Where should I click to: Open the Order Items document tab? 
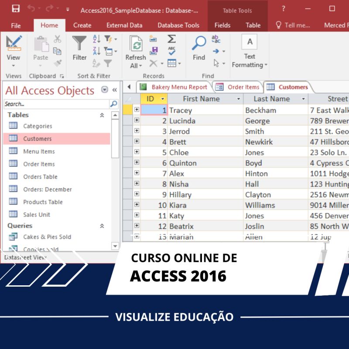[x=238, y=87]
